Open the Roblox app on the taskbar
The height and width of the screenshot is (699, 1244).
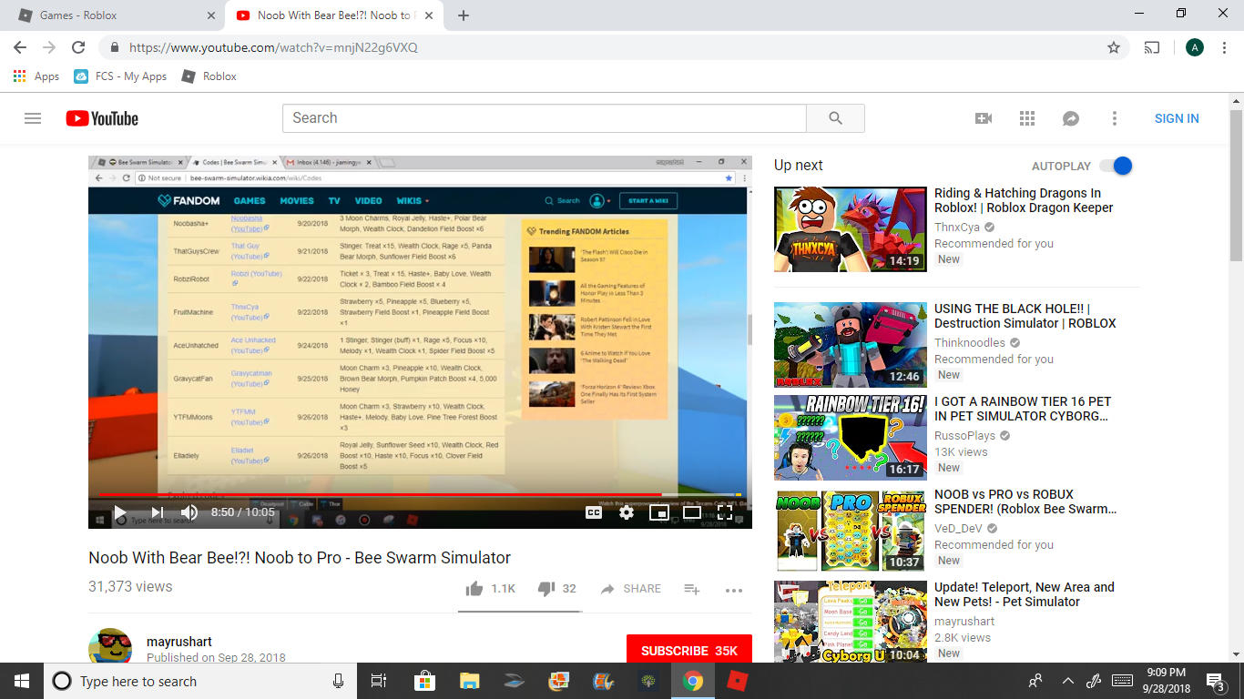pos(737,681)
